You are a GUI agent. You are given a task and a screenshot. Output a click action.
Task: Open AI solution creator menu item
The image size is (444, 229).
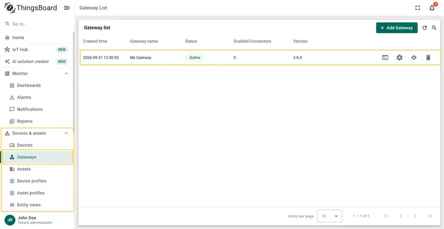pos(37,61)
